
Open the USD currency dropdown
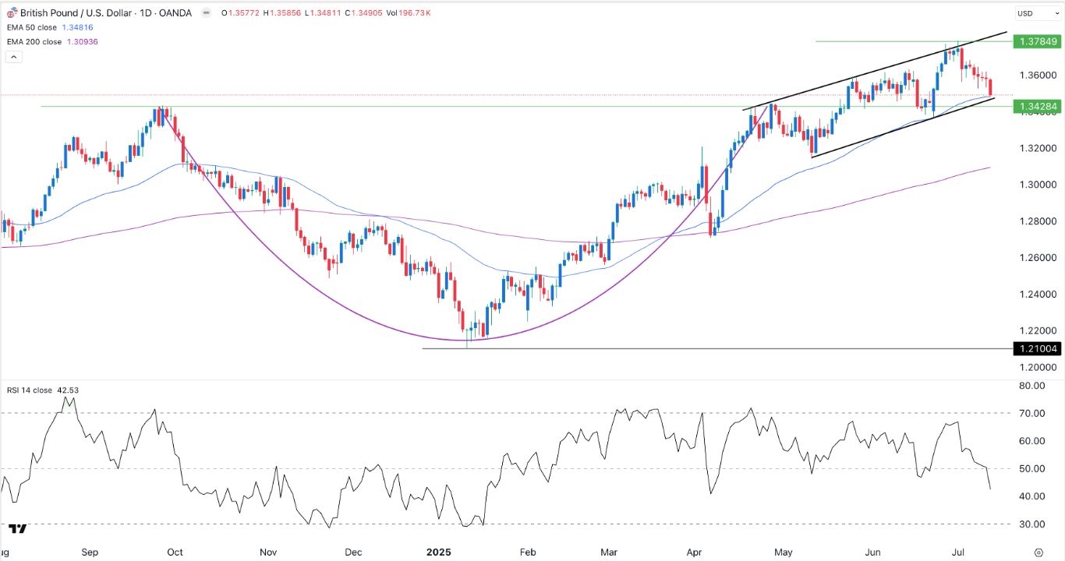[x=1035, y=13]
